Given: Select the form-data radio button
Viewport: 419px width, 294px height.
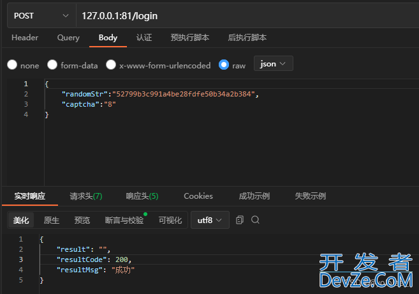Looking at the screenshot, I should point(52,65).
